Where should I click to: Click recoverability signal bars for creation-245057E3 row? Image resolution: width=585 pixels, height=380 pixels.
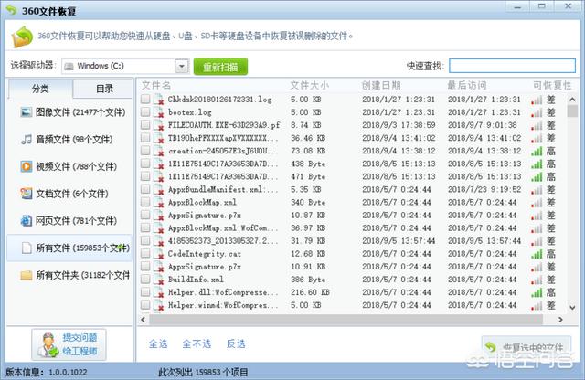point(537,151)
